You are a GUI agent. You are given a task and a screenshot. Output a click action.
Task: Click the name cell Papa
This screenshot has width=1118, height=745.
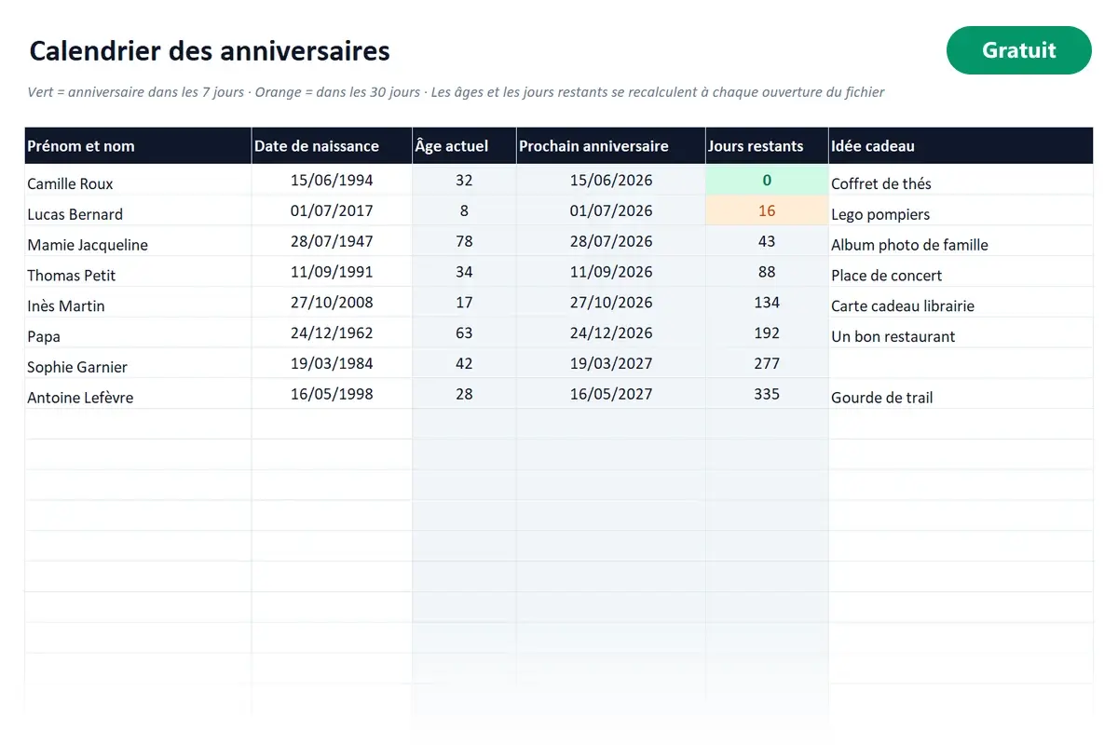(138, 333)
